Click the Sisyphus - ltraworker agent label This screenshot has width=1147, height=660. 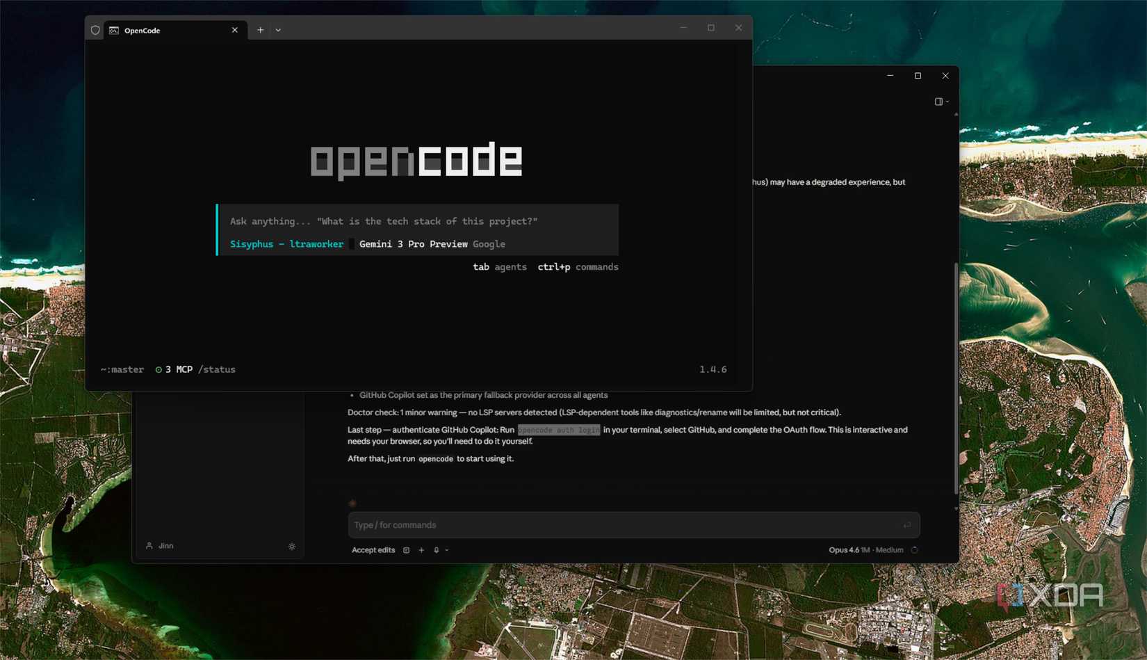tap(286, 244)
